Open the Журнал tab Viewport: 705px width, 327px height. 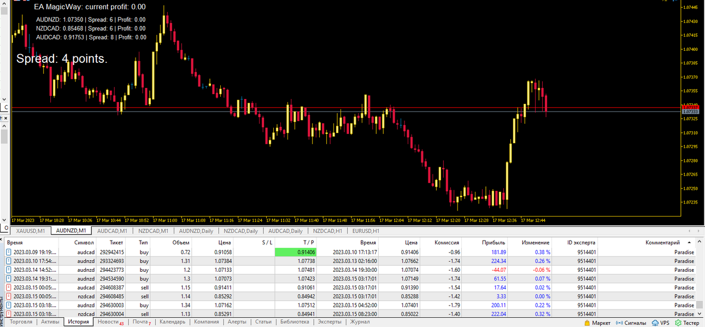pyautogui.click(x=360, y=322)
